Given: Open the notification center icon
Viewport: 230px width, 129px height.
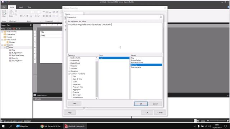Looking at the screenshot, I should (225, 126).
